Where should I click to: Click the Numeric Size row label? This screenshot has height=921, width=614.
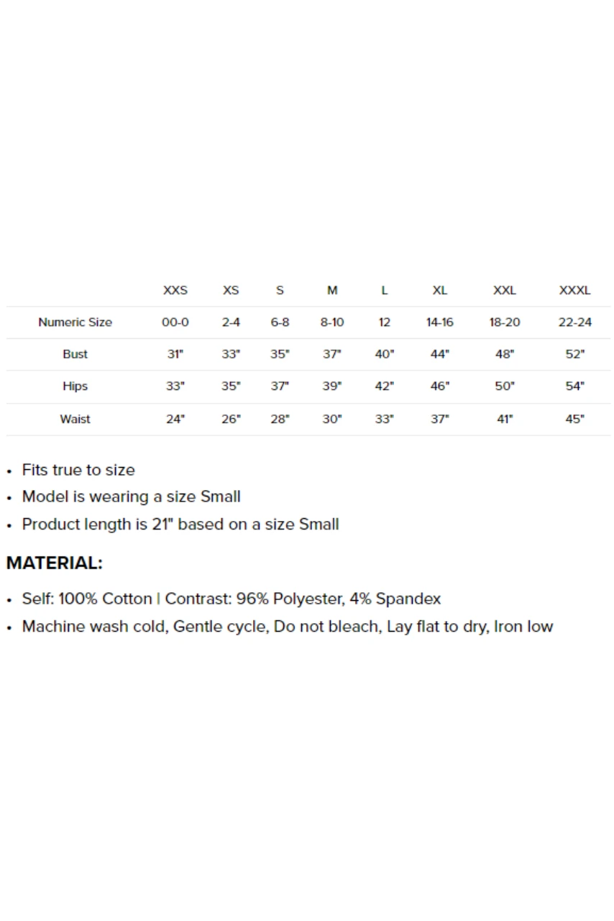75,322
